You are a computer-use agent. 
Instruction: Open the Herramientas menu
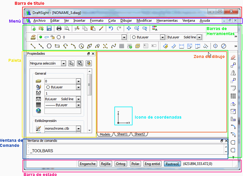tap(167, 21)
